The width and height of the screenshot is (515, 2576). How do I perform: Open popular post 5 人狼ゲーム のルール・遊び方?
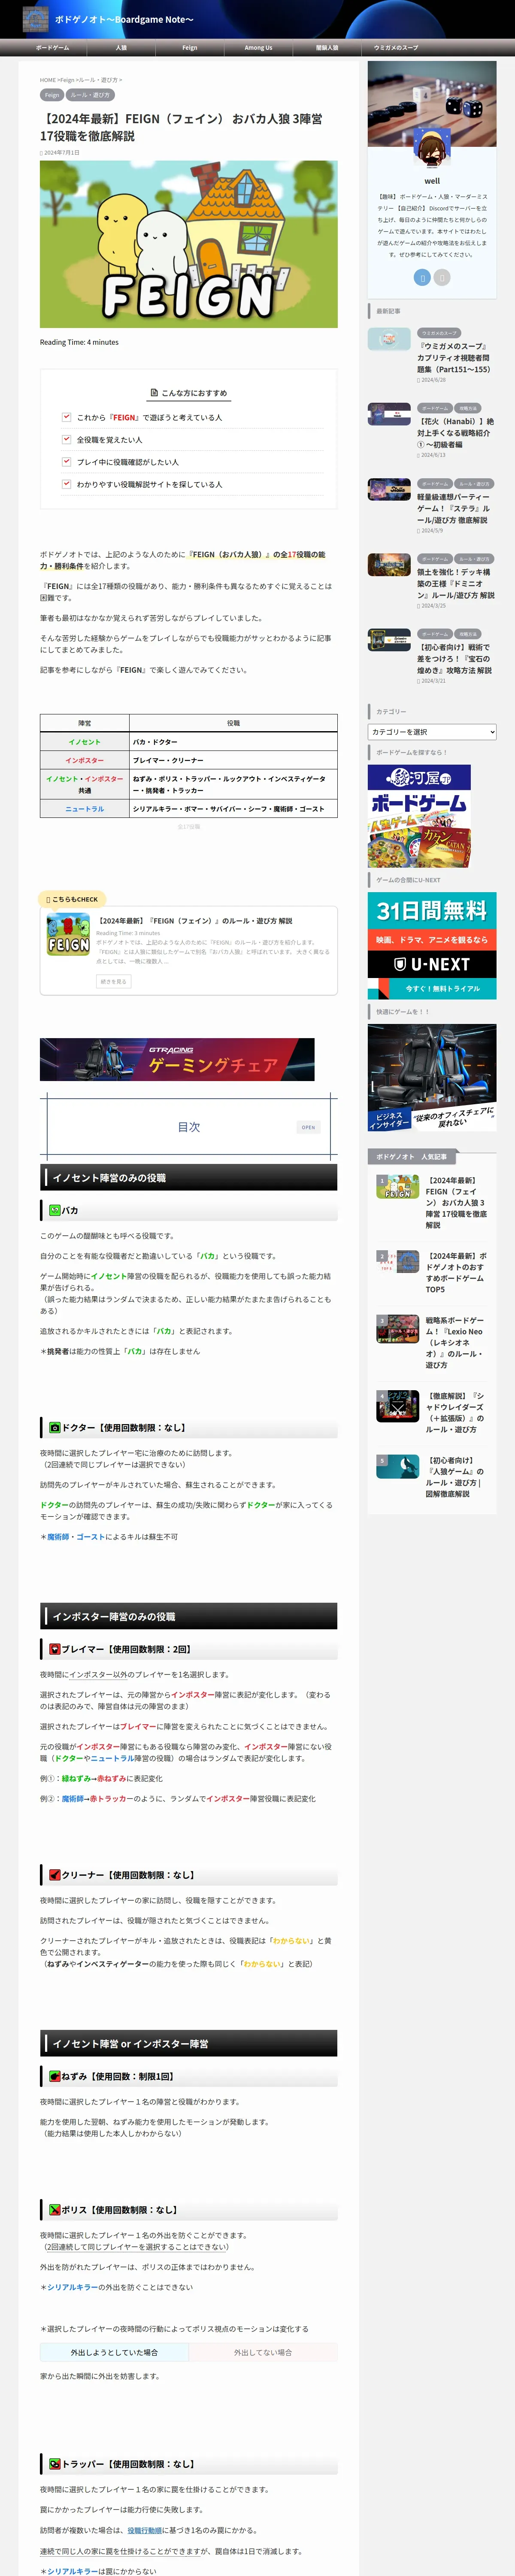(454, 1477)
